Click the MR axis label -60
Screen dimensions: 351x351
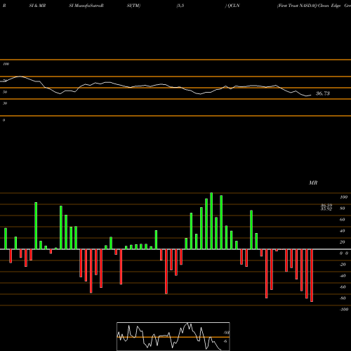(343, 287)
